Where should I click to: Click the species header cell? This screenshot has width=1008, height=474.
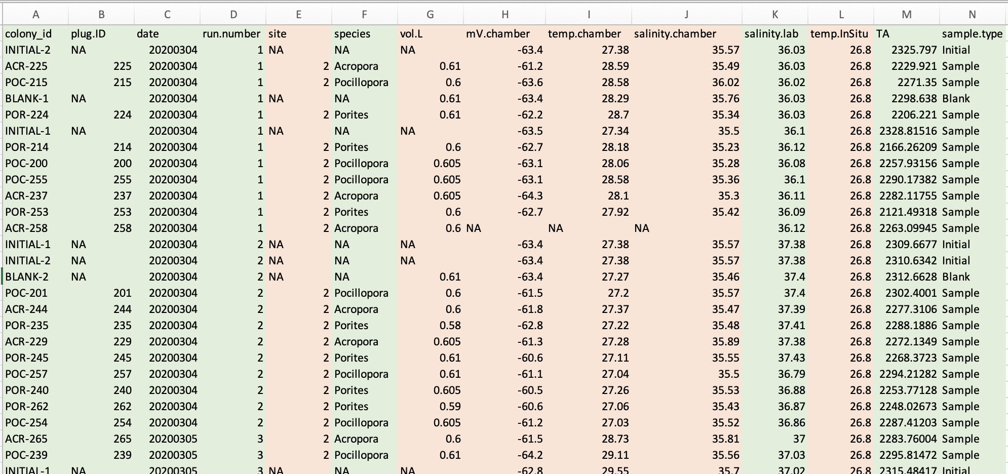[365, 34]
